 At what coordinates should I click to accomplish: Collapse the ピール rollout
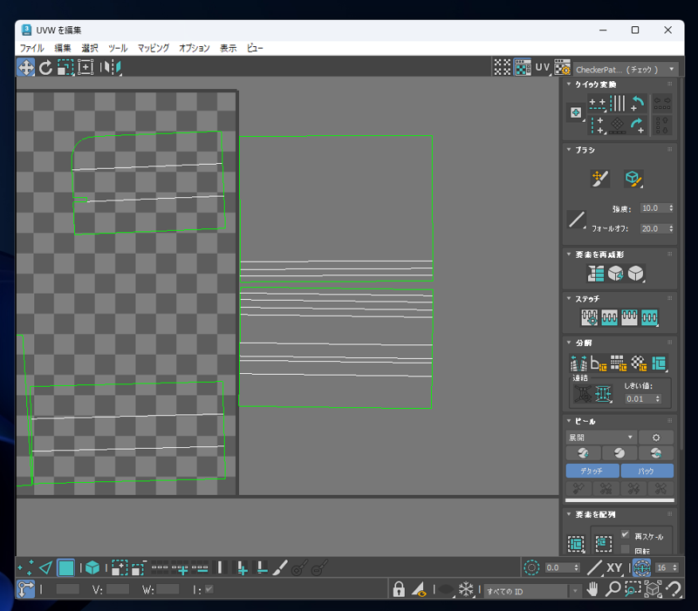[569, 421]
